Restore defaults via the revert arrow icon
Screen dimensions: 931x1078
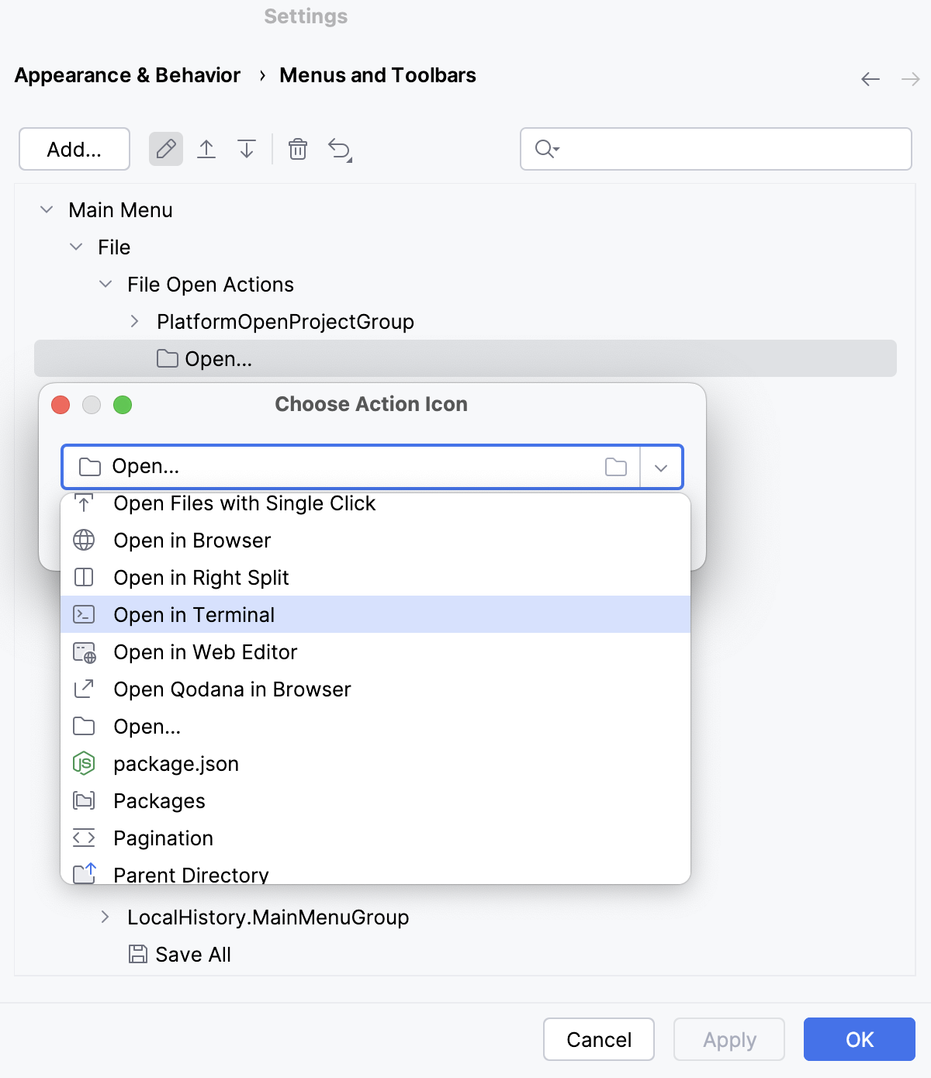339,149
